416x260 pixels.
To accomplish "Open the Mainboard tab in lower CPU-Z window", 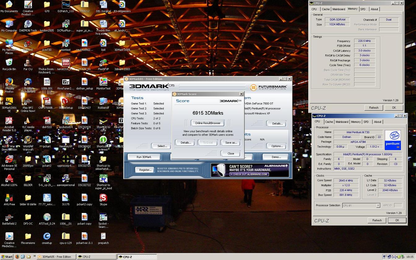I will [342, 122].
